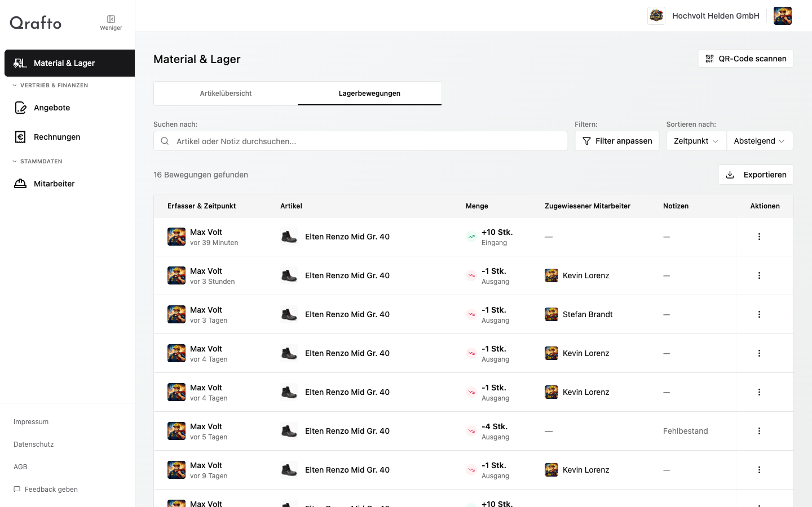Click the Exportieren button
The height and width of the screenshot is (507, 812).
(x=756, y=175)
